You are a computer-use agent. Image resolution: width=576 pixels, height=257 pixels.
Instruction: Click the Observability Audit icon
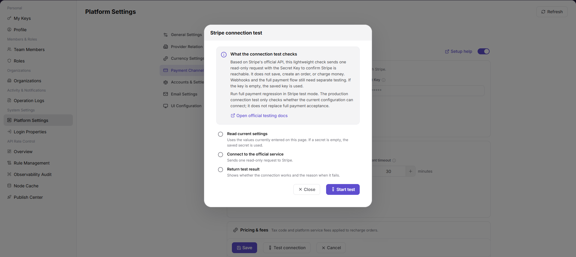click(x=9, y=174)
